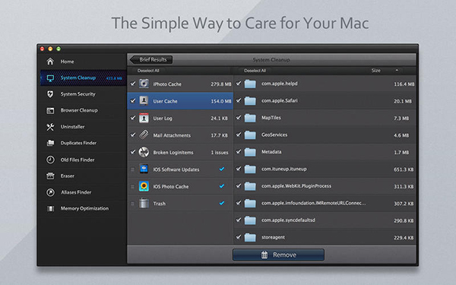
Task: Click the GeoServices folder icon
Action: (x=250, y=135)
